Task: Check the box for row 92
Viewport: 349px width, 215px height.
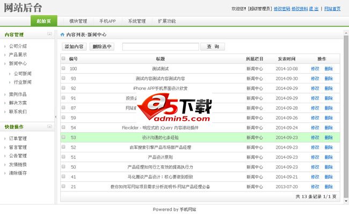Action: (x=63, y=88)
